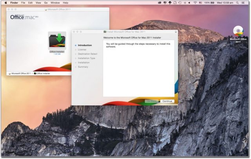The height and width of the screenshot is (159, 251).
Task: Open the Go menu
Action: pyautogui.click(x=46, y=3)
